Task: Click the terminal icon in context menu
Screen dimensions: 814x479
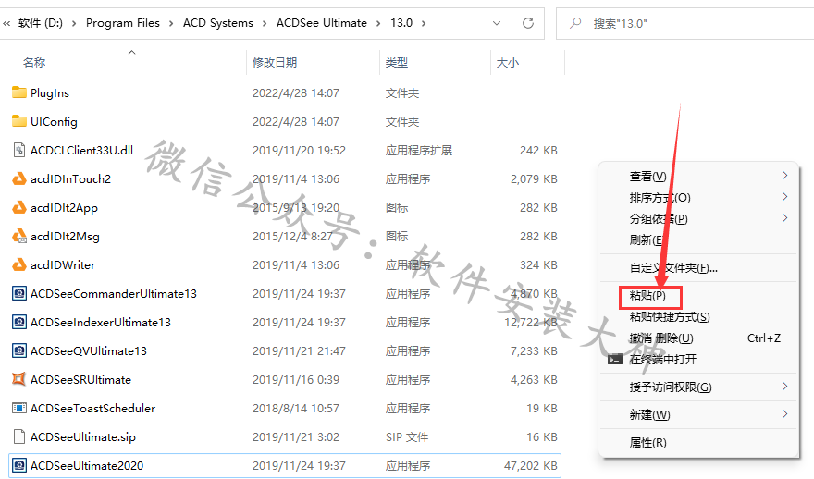Action: tap(615, 359)
